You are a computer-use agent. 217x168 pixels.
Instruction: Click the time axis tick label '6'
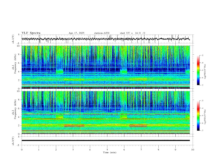click(x=124, y=150)
